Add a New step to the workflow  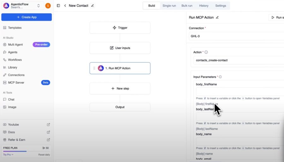tap(120, 89)
